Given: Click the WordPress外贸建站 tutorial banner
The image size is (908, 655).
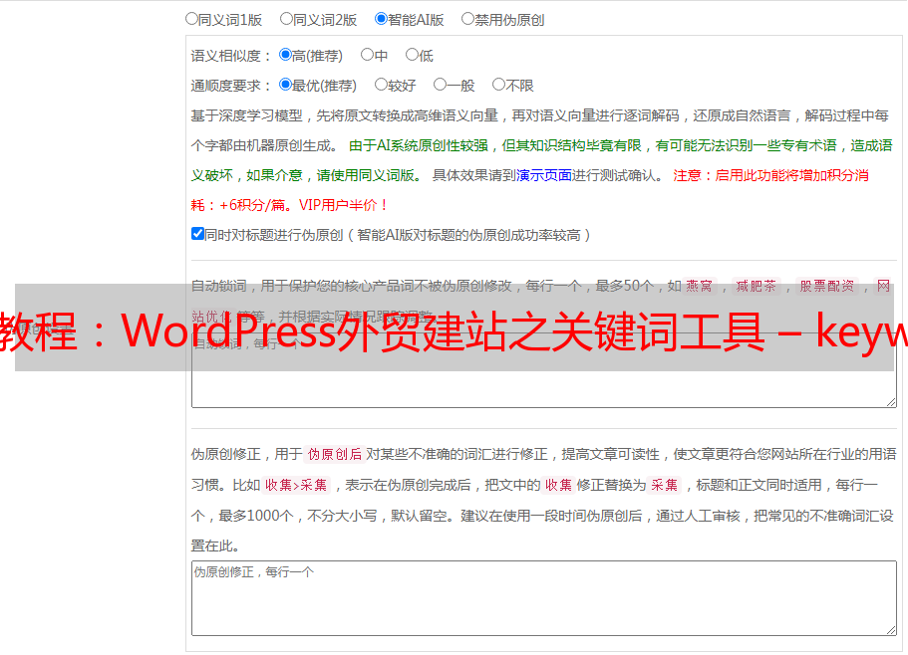Looking at the screenshot, I should click(454, 327).
